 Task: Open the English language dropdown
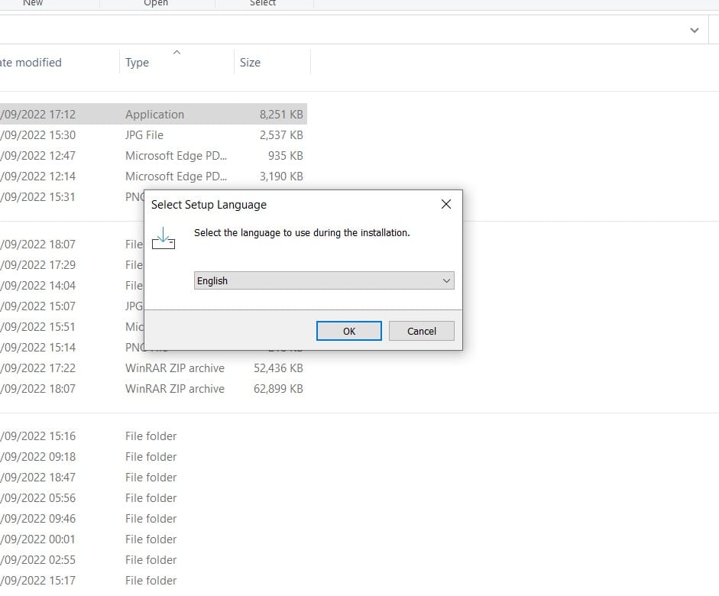click(x=324, y=280)
